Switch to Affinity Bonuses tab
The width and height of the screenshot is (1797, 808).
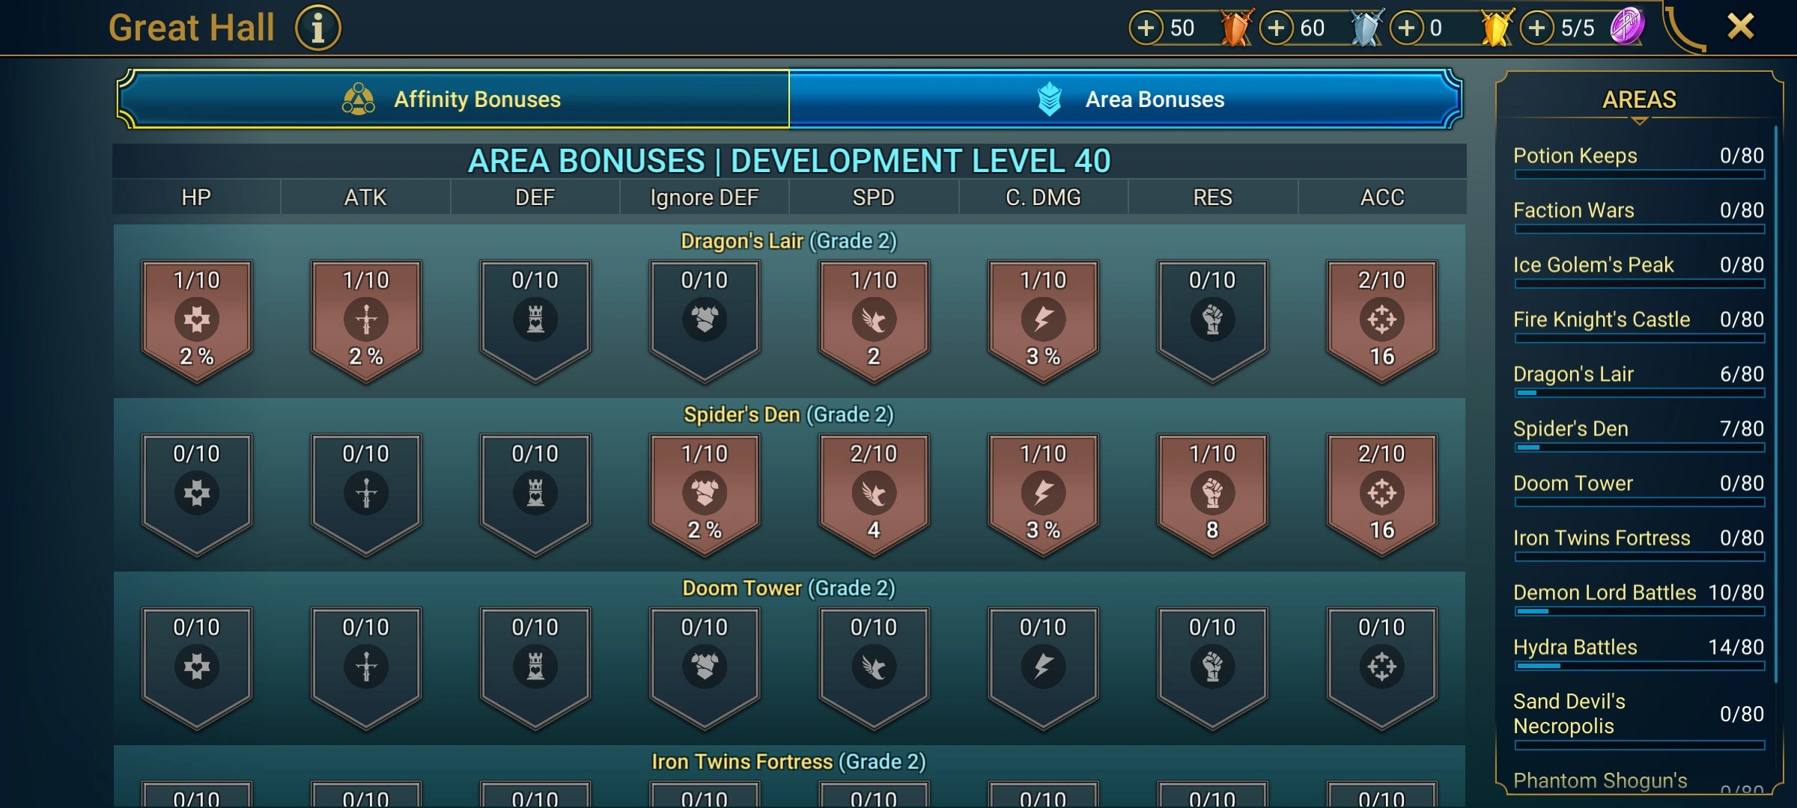(453, 99)
